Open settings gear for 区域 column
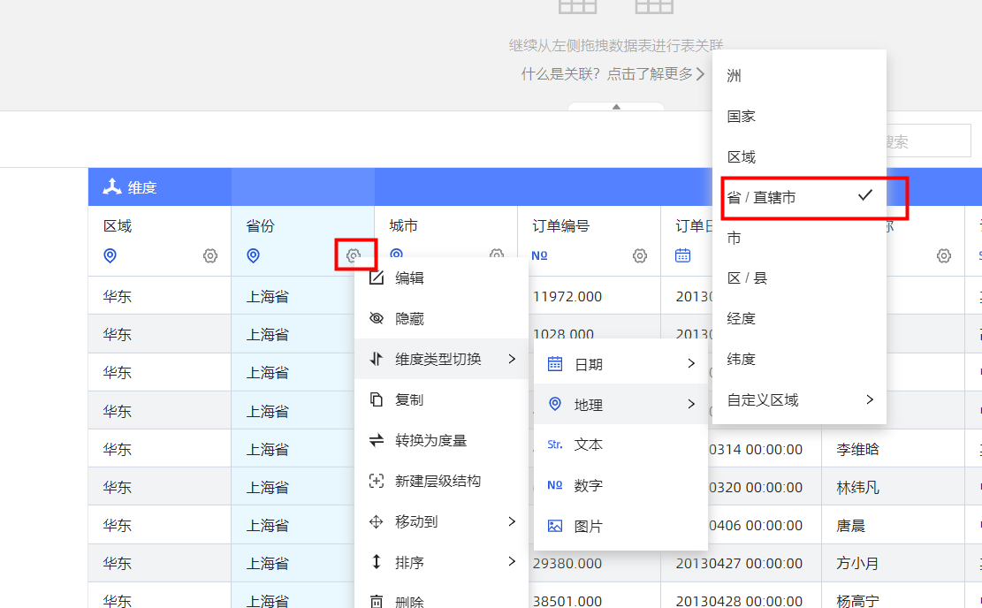 pyautogui.click(x=210, y=255)
